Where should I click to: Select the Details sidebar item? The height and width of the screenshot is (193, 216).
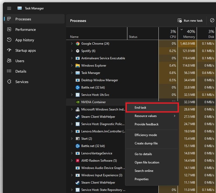tap(21, 71)
